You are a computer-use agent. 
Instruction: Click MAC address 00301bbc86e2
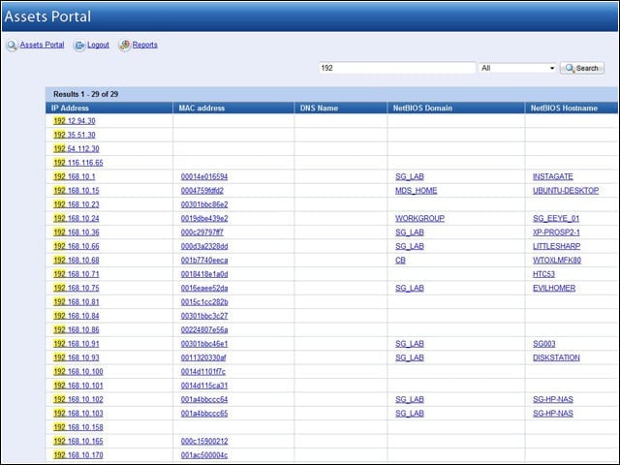point(204,204)
